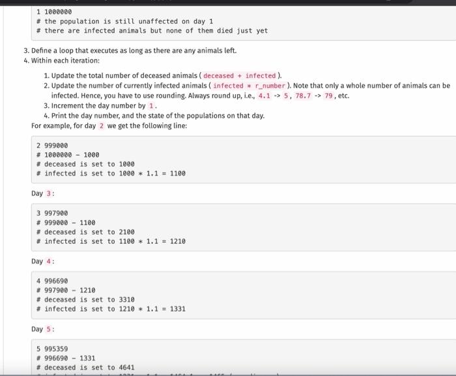Image resolution: width=456 pixels, height=376 pixels.
Task: Click comment 'deceased is set to 4641'
Action: [x=85, y=368]
